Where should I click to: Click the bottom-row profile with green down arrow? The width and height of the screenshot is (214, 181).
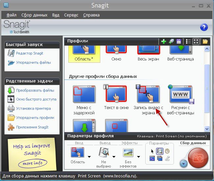pyautogui.click(x=84, y=125)
